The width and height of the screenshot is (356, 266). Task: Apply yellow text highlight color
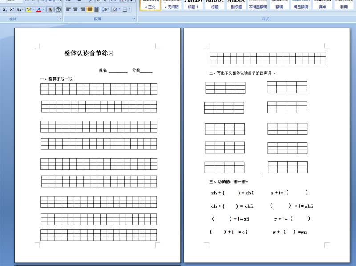click(28, 9)
